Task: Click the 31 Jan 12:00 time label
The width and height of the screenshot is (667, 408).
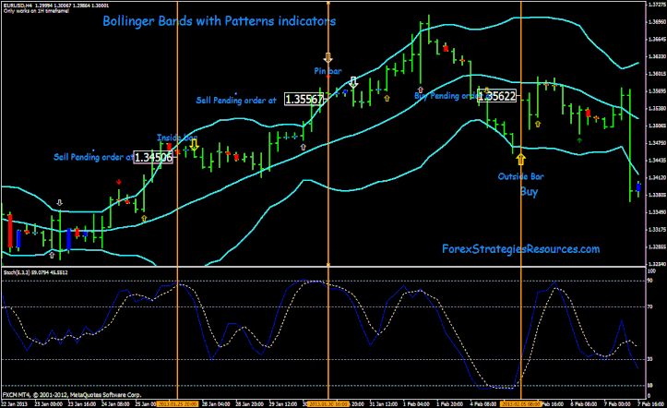Action: pos(383,403)
